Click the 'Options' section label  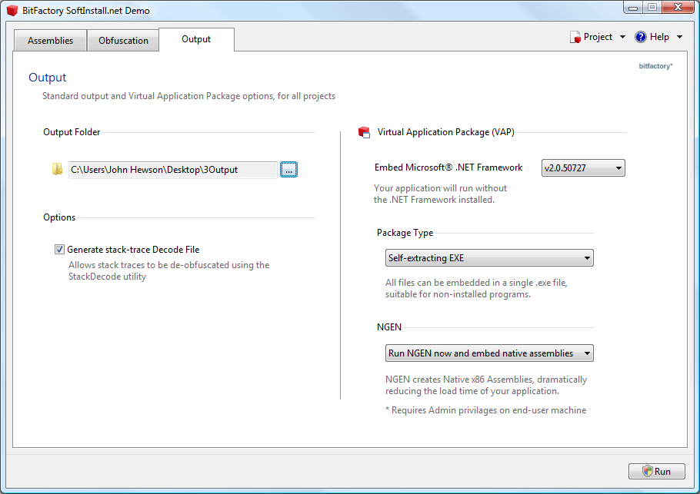click(x=59, y=217)
